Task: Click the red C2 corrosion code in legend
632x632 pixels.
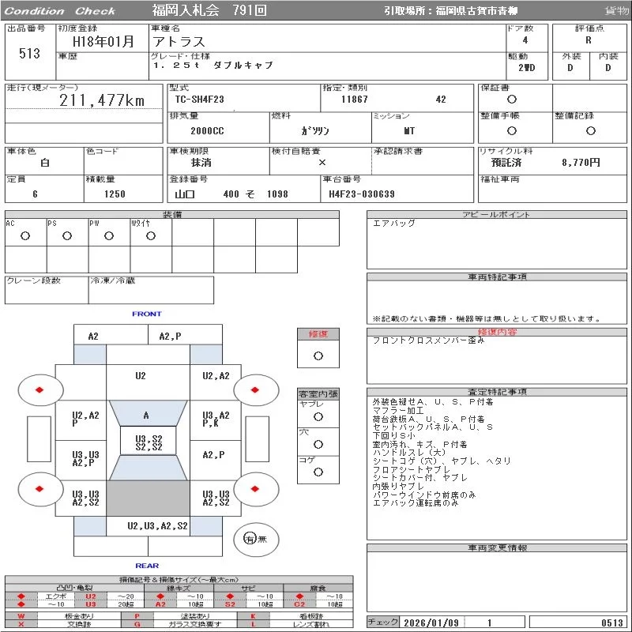Action: tap(299, 604)
